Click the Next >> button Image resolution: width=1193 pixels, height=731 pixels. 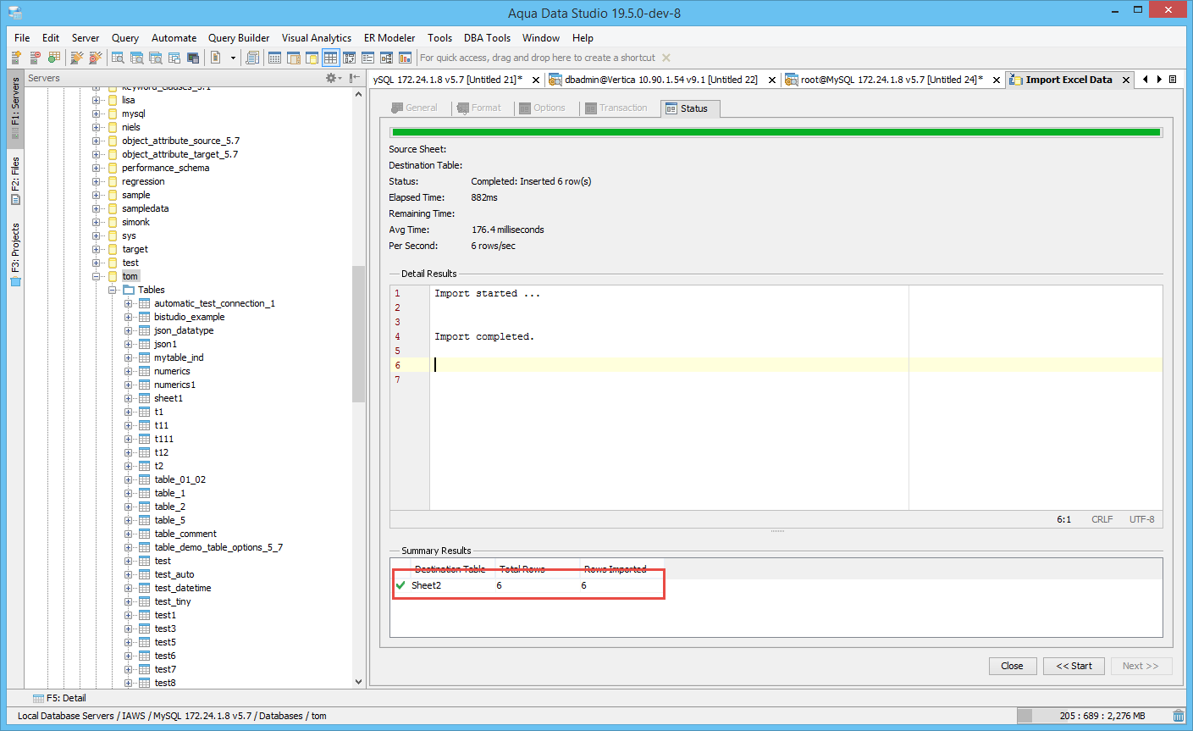click(x=1141, y=666)
